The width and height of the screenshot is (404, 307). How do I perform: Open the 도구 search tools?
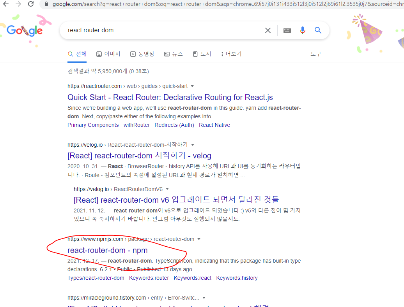315,54
